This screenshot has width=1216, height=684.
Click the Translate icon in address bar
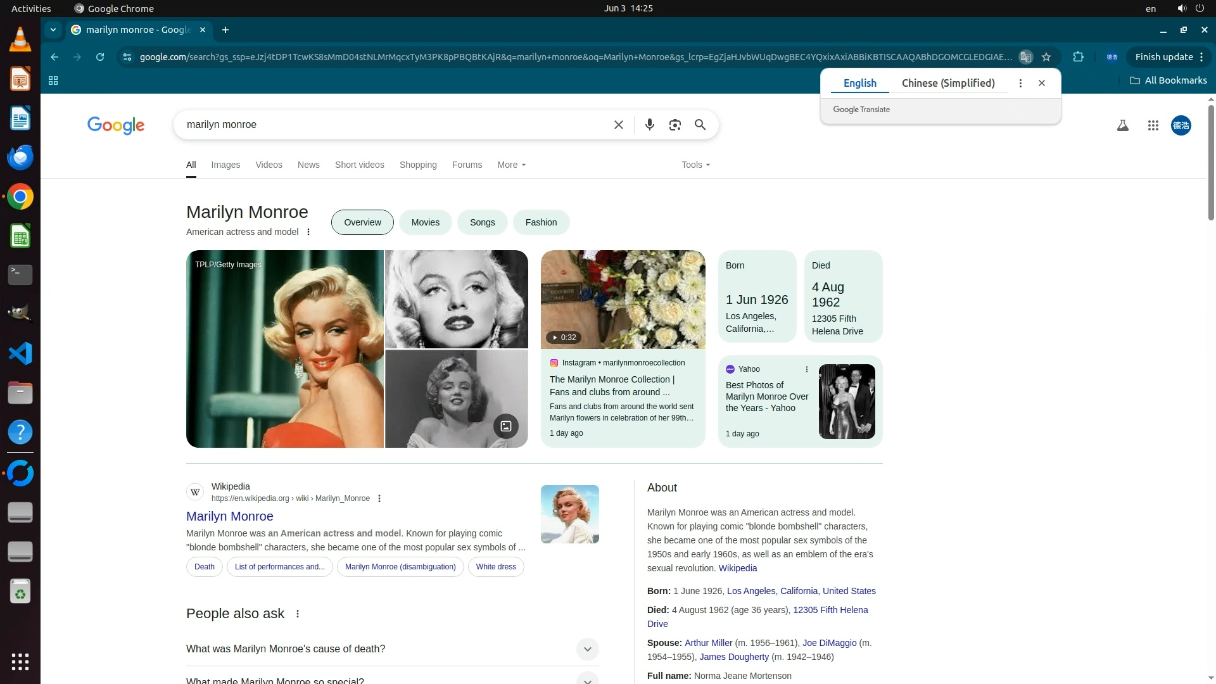(x=1025, y=57)
